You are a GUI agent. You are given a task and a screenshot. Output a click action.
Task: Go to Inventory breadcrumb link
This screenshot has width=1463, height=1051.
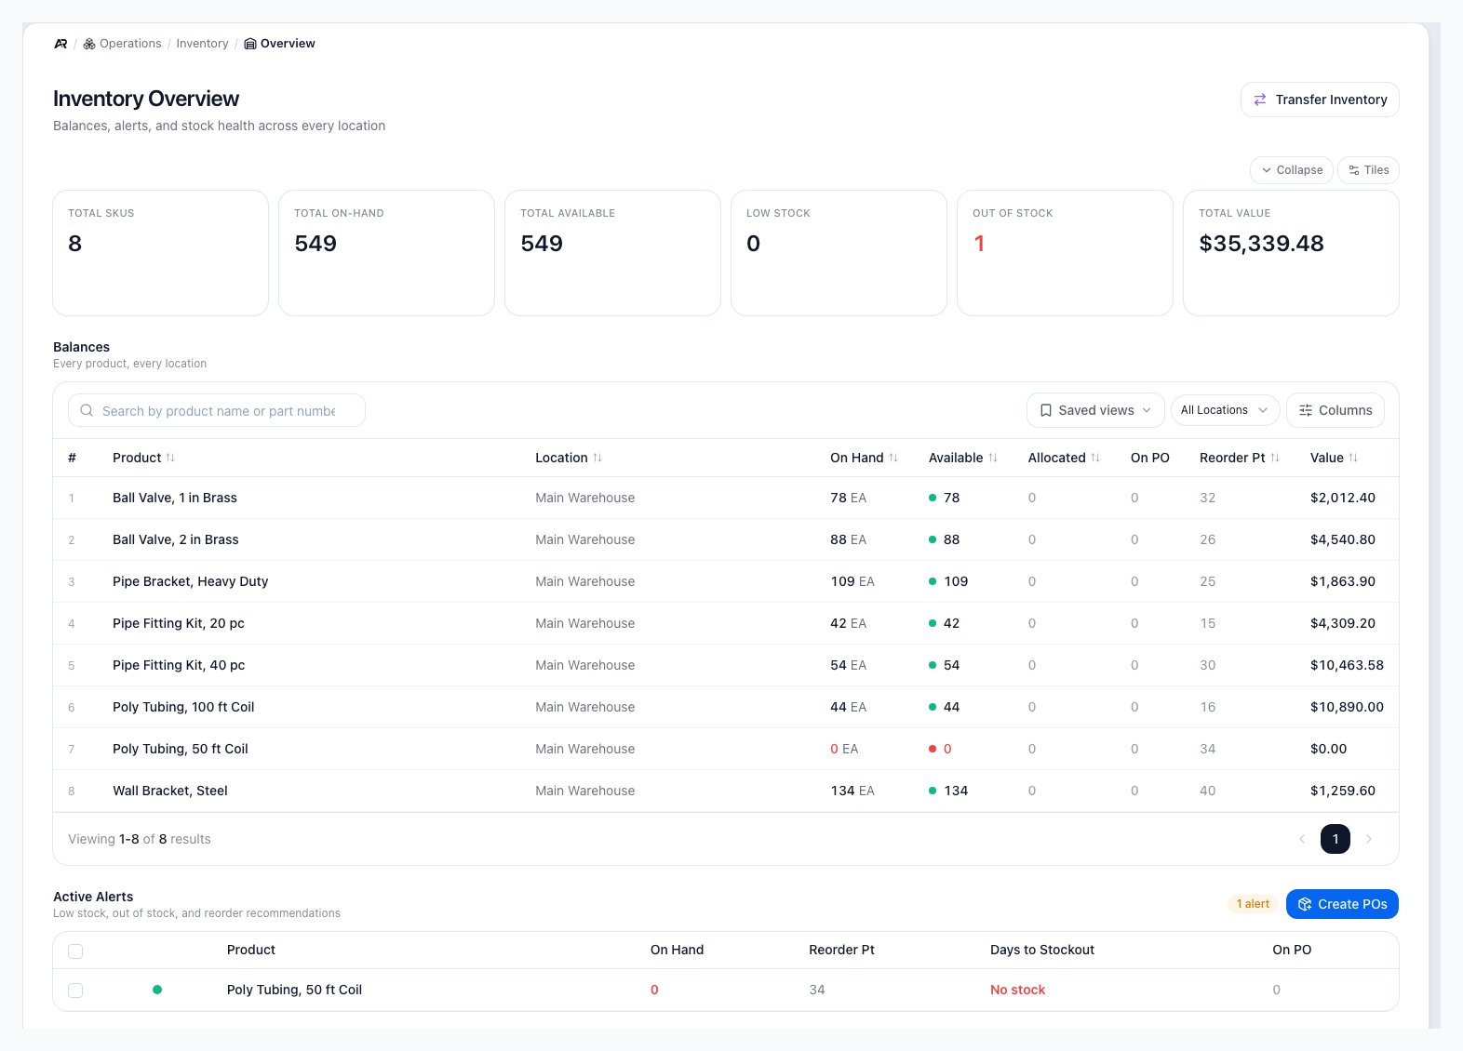pos(202,44)
